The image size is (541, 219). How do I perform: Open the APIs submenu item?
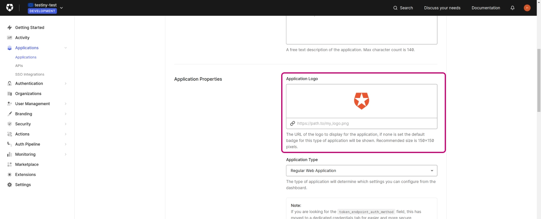pyautogui.click(x=19, y=66)
